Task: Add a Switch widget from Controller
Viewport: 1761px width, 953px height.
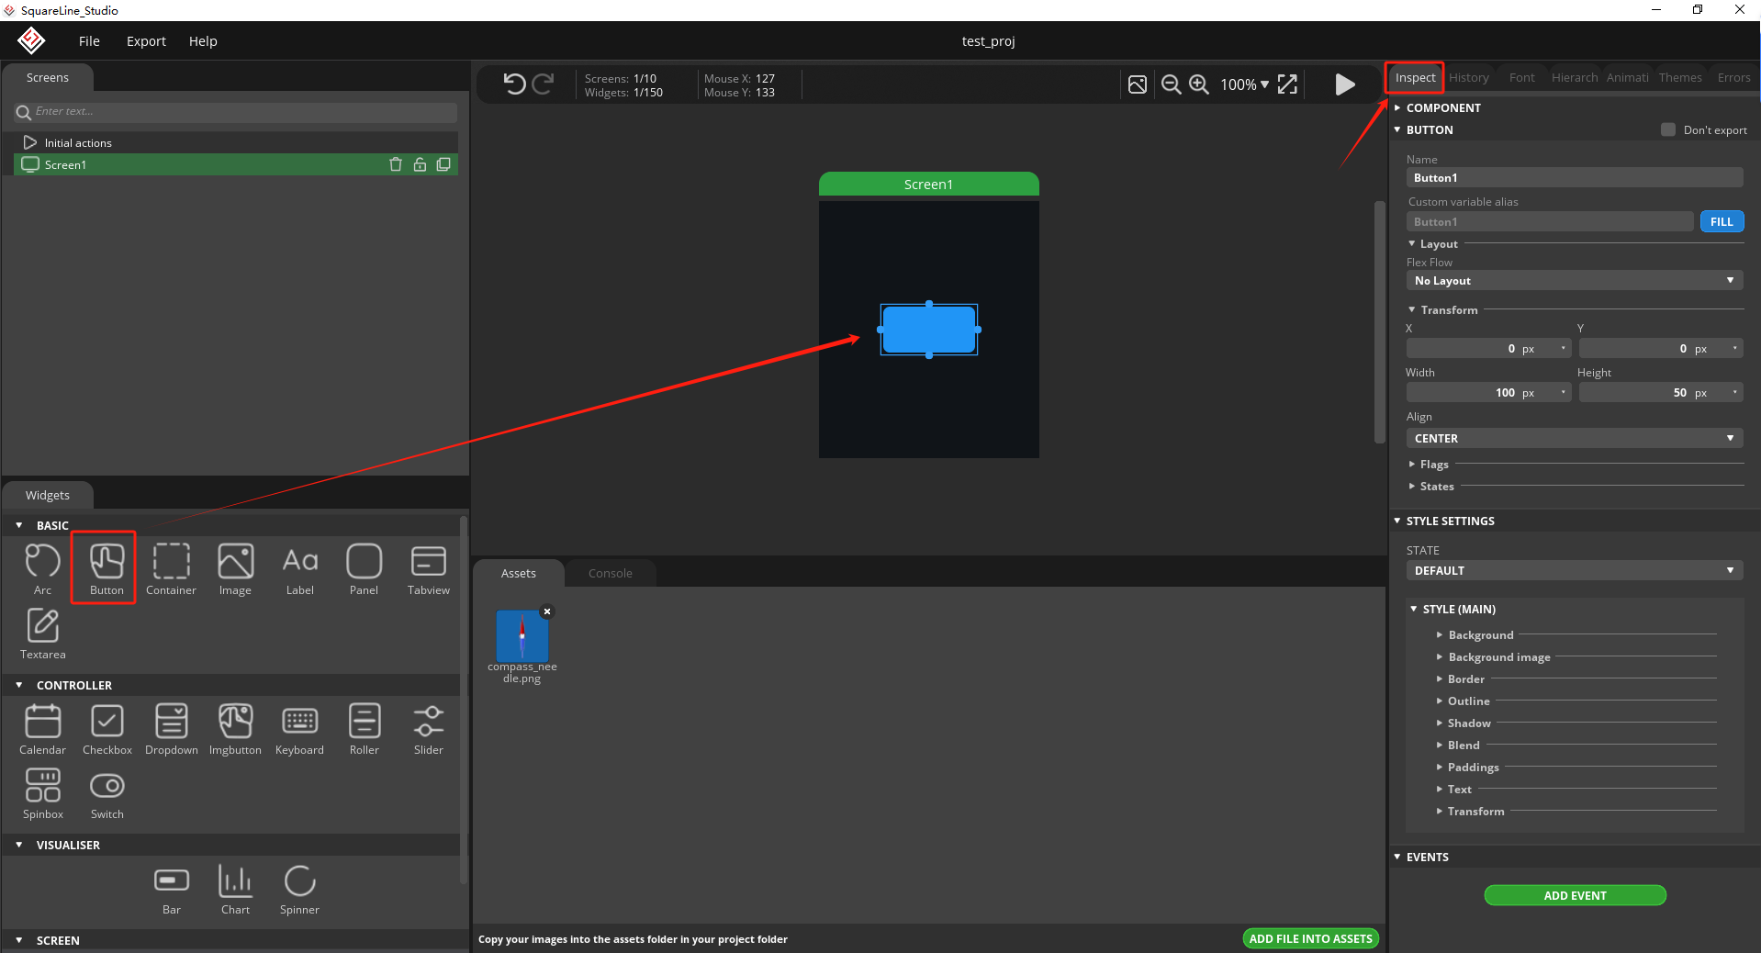Action: point(107,786)
